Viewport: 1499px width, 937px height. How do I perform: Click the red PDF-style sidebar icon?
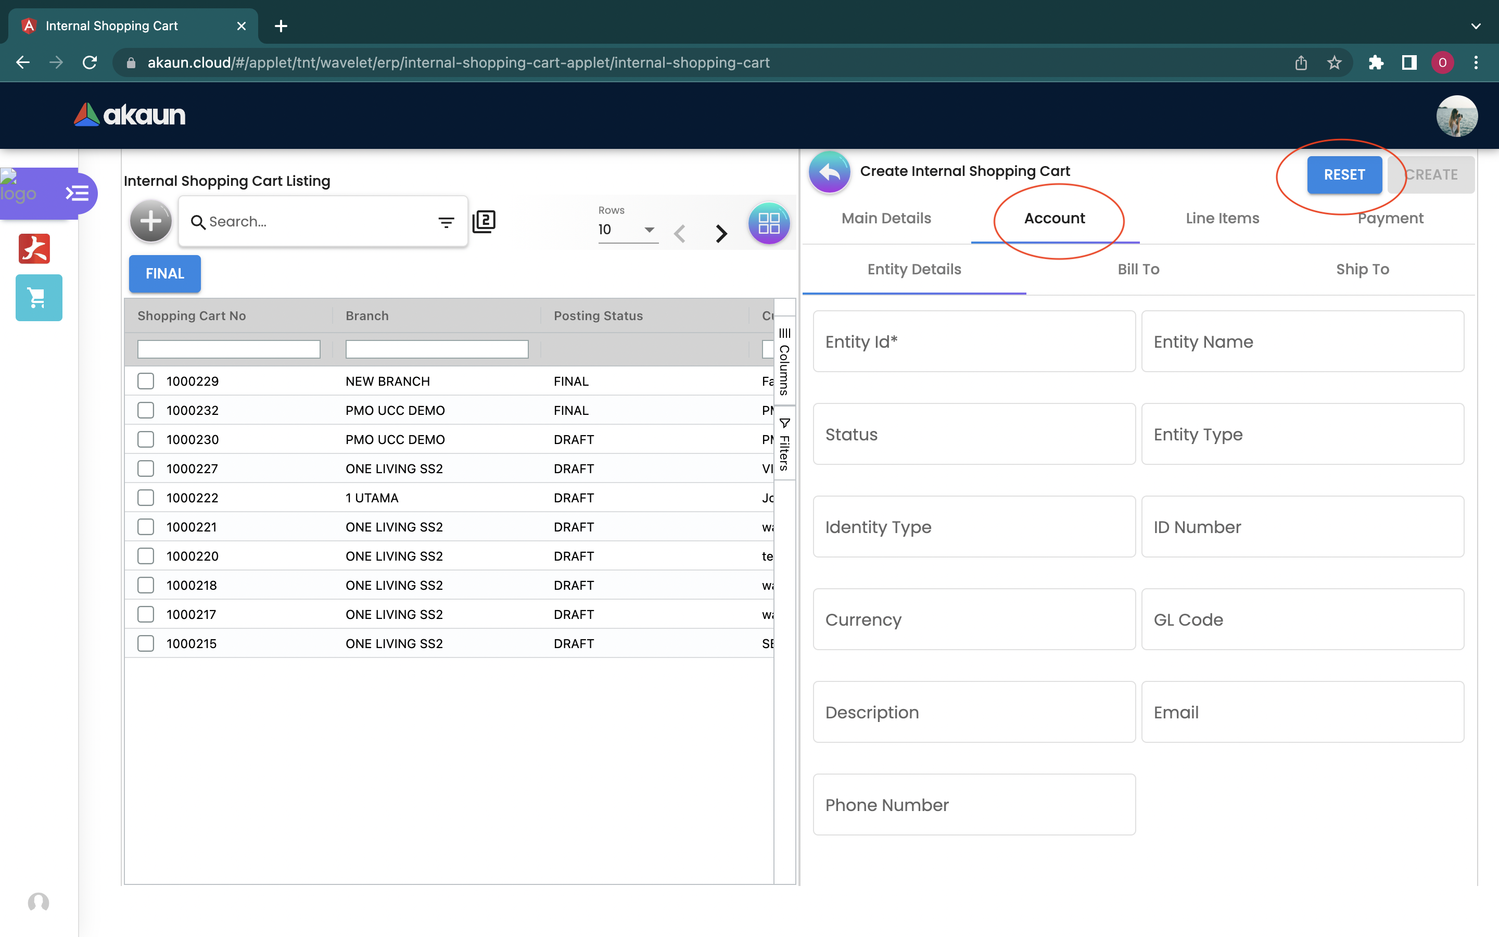[x=34, y=248]
